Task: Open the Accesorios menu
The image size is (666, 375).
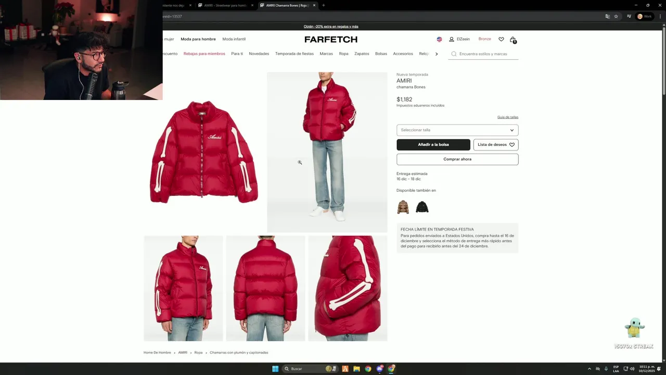Action: 403,54
